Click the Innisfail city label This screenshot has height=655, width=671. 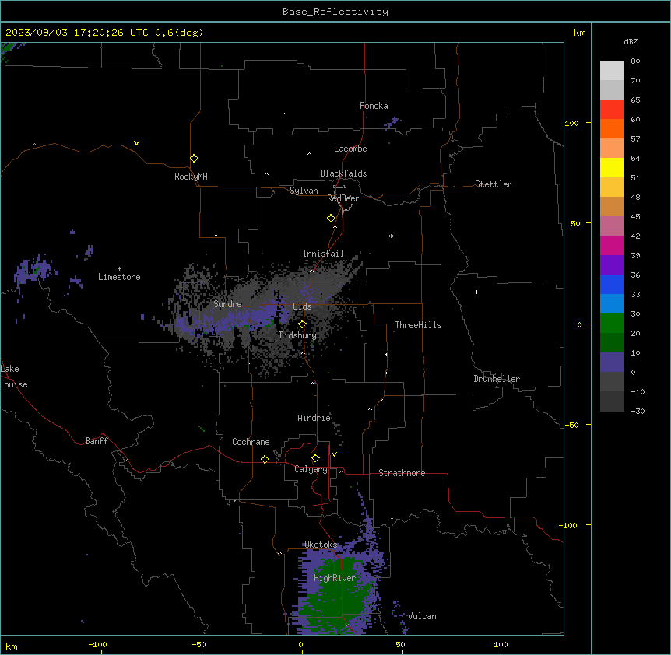[323, 254]
